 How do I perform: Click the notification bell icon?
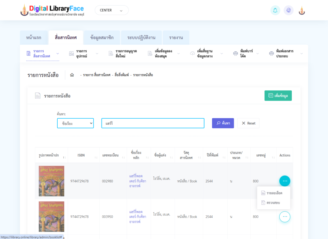(x=275, y=10)
